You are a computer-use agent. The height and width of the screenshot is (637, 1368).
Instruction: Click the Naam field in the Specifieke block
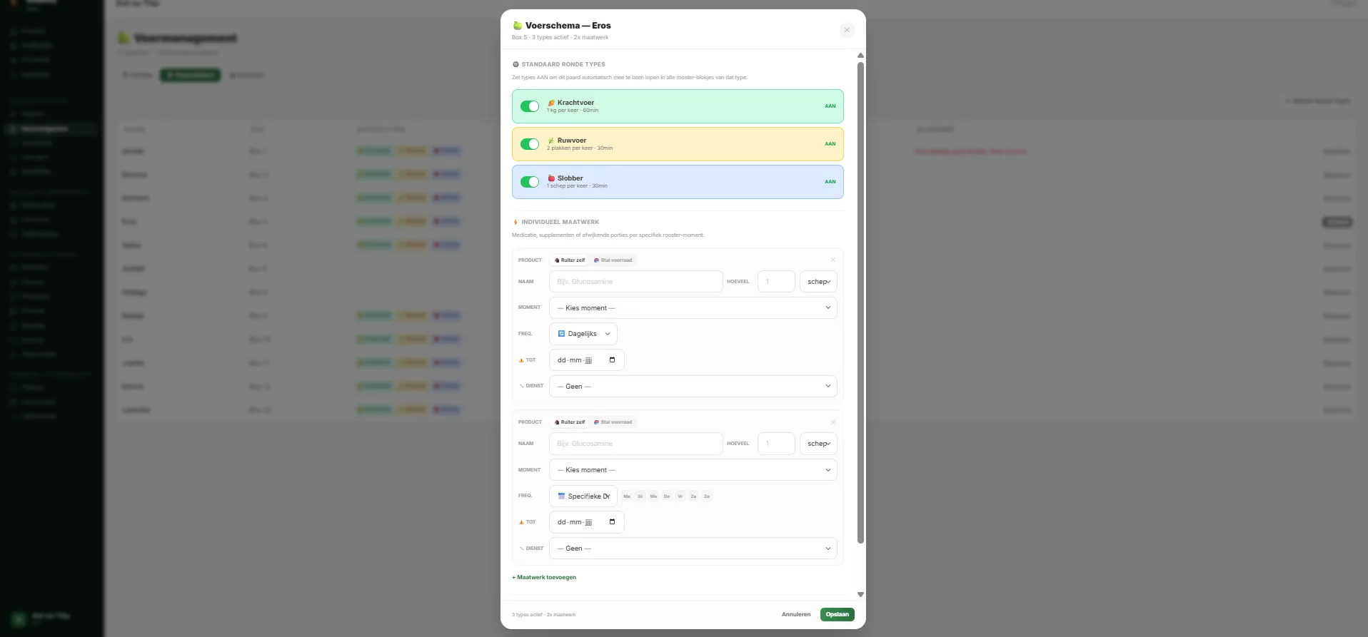(636, 444)
